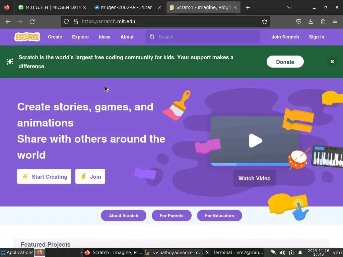Open About Scratch page
343x257 pixels.
[x=124, y=216]
